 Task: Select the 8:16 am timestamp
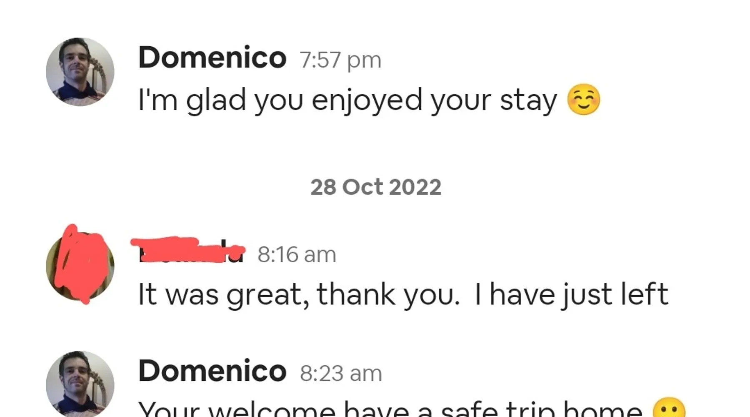[x=297, y=254]
